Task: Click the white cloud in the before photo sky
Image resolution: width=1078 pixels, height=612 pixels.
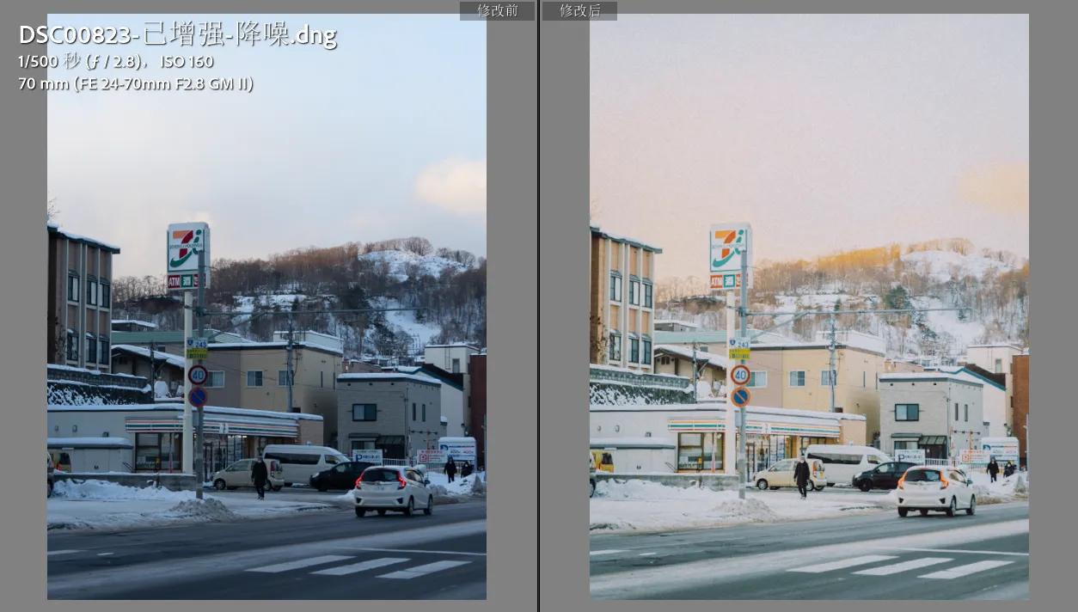Action: tap(452, 184)
